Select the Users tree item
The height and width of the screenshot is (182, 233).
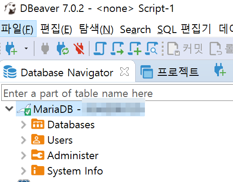[x=60, y=140]
